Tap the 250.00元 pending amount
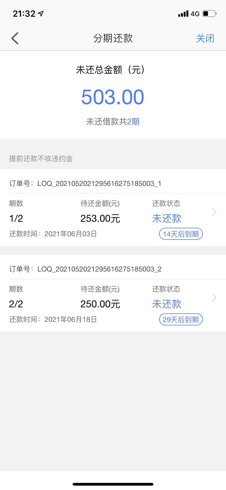 click(x=100, y=304)
